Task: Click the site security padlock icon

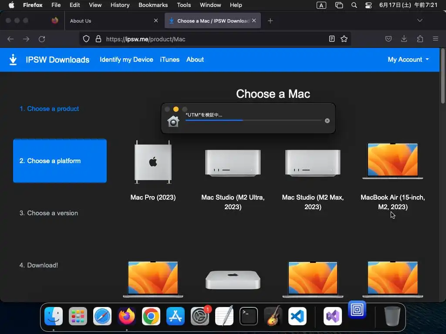Action: [x=98, y=39]
